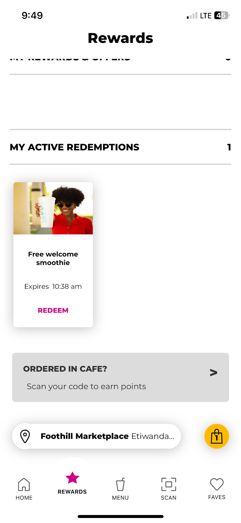Tap the Rewards page title
This screenshot has height=523, width=241.
tap(120, 38)
